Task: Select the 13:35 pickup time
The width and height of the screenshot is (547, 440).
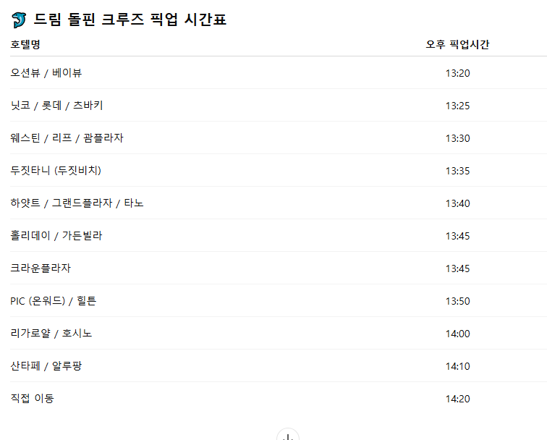Action: point(457,171)
